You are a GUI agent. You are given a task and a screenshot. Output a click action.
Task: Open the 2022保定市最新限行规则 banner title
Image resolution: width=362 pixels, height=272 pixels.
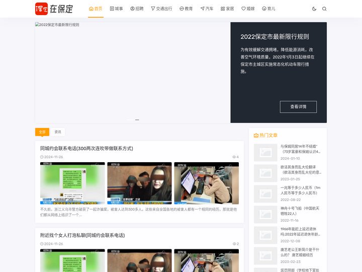click(275, 37)
